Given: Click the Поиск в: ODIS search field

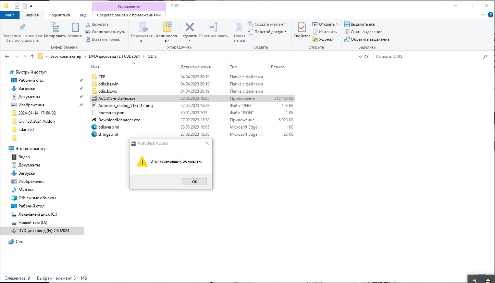Looking at the screenshot, I should [x=431, y=56].
